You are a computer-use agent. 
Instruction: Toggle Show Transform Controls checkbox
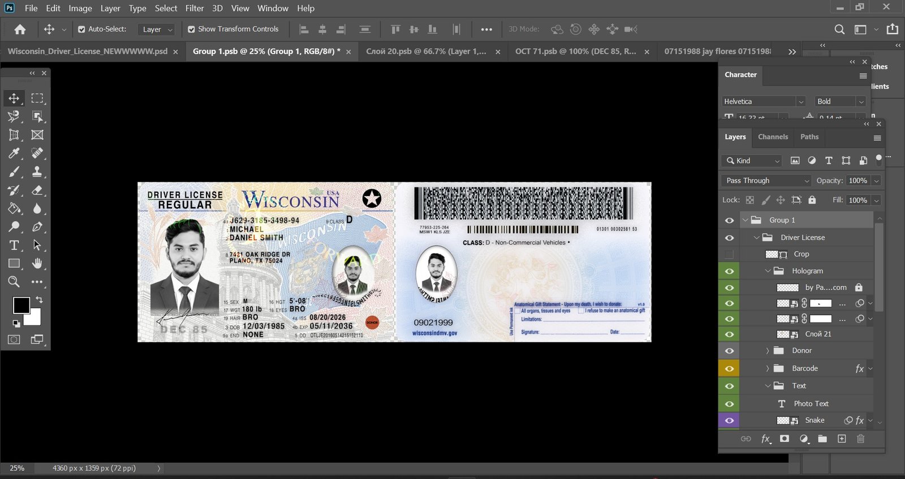191,29
